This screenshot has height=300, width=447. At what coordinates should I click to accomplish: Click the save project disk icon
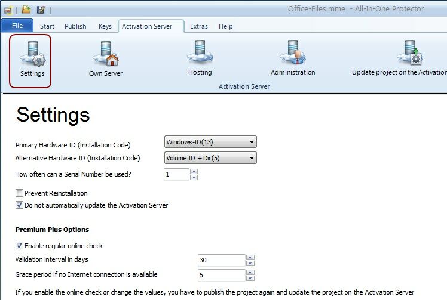pyautogui.click(x=41, y=9)
